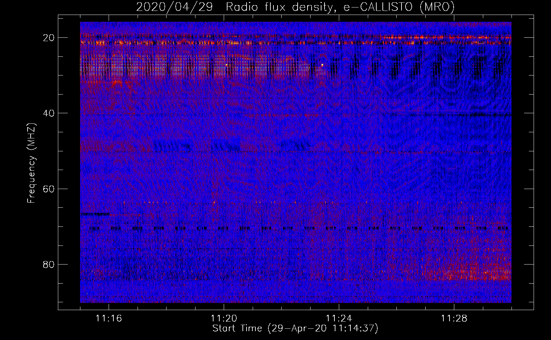Select the 11:28 time tick label

coord(454,318)
